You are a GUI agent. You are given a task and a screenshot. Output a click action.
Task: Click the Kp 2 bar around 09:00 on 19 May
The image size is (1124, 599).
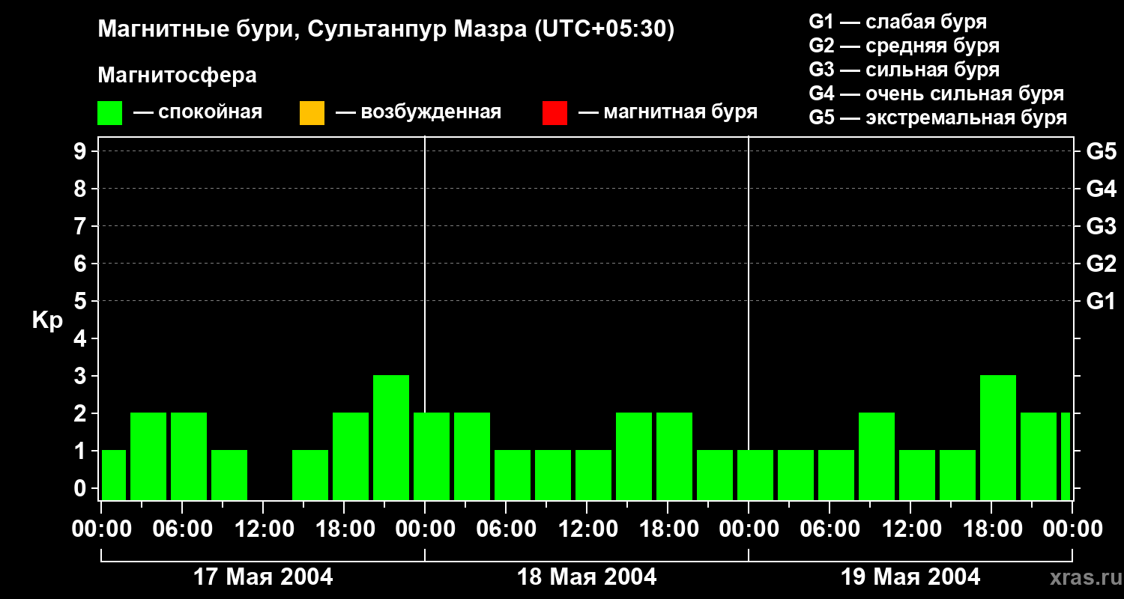[x=877, y=456]
